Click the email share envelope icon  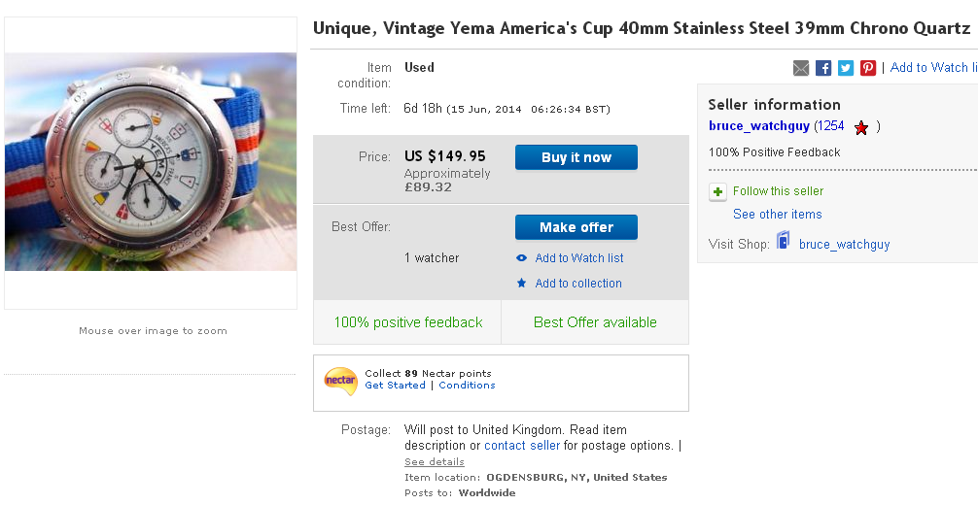(801, 68)
